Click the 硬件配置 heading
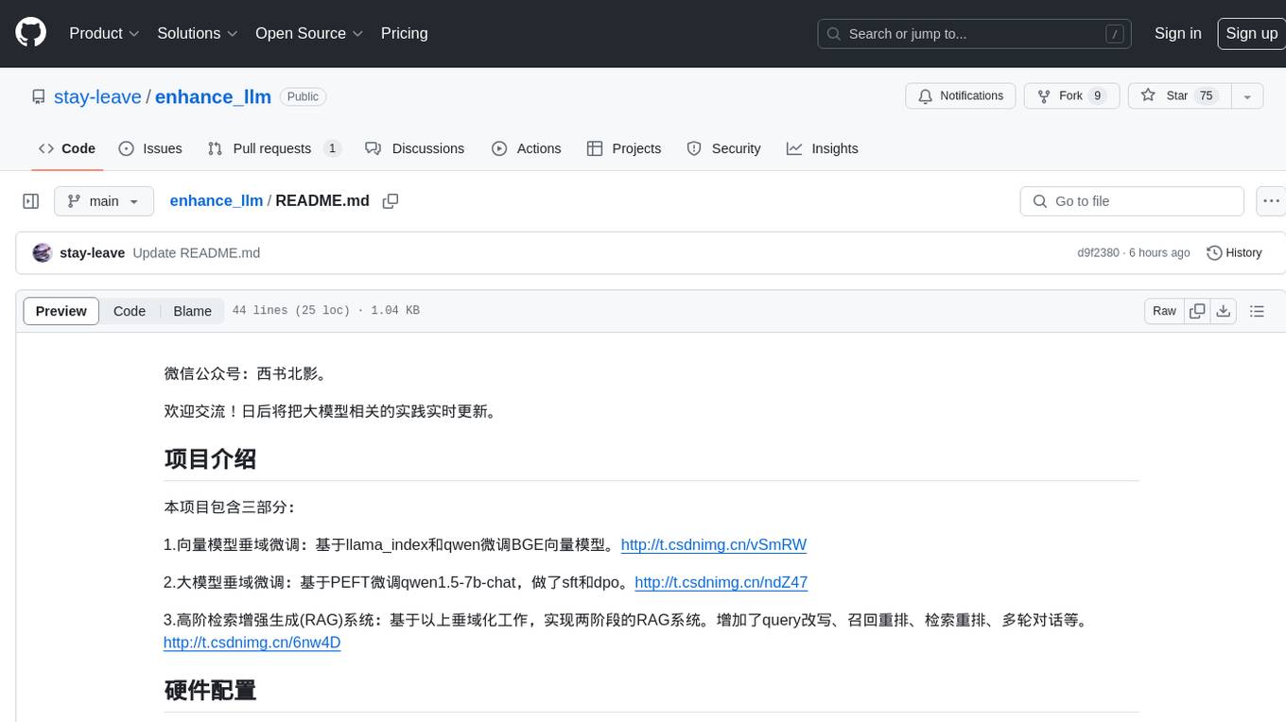 tap(210, 690)
